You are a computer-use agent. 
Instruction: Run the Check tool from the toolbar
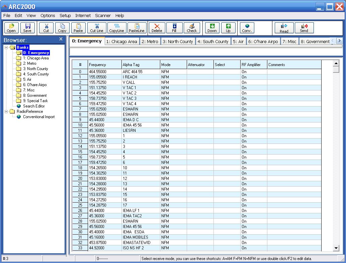tap(192, 28)
